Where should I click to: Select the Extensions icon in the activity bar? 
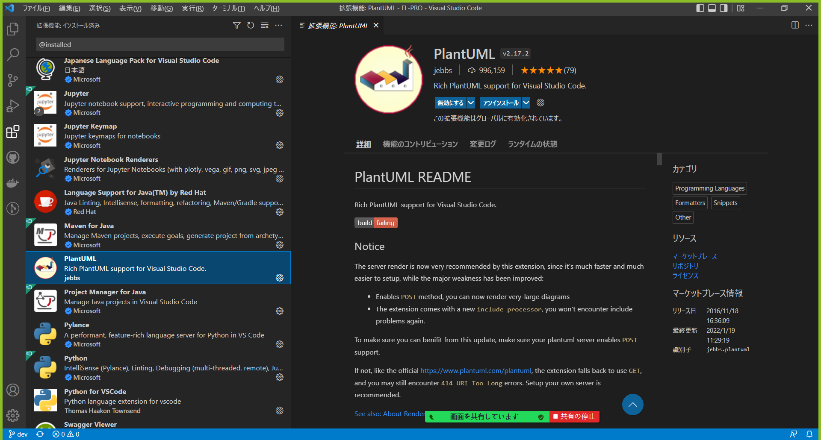coord(13,132)
